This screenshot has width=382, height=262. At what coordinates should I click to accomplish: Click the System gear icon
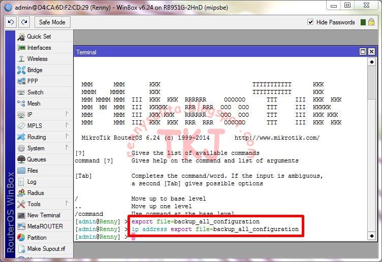tap(21, 148)
